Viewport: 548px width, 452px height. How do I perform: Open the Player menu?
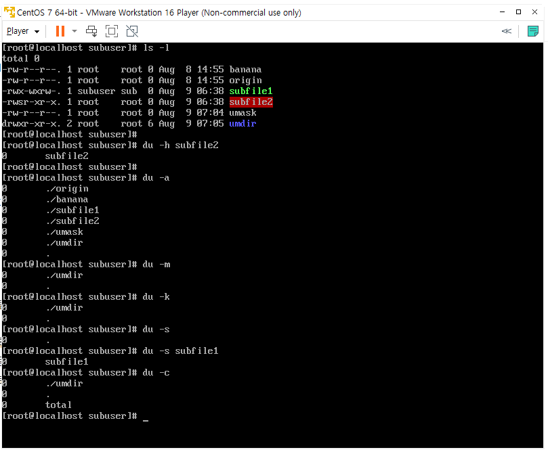[23, 31]
